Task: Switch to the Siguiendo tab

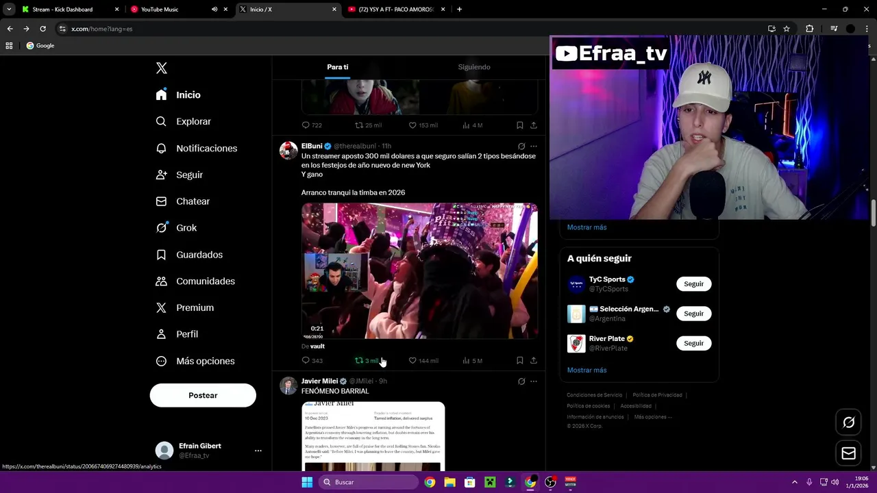Action: (x=474, y=67)
